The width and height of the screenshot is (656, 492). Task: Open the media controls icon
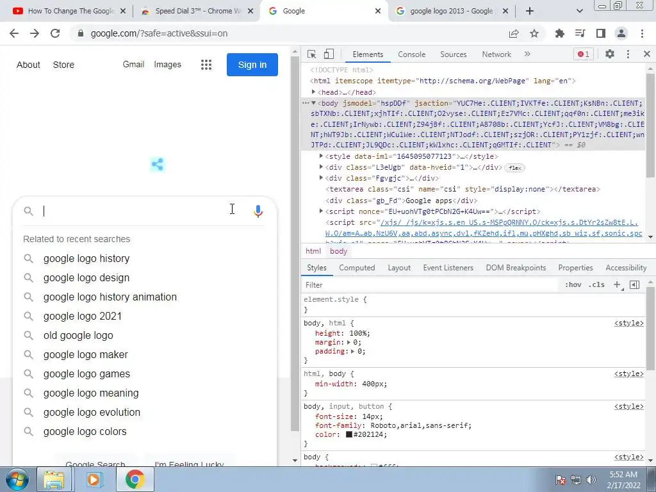click(x=580, y=33)
